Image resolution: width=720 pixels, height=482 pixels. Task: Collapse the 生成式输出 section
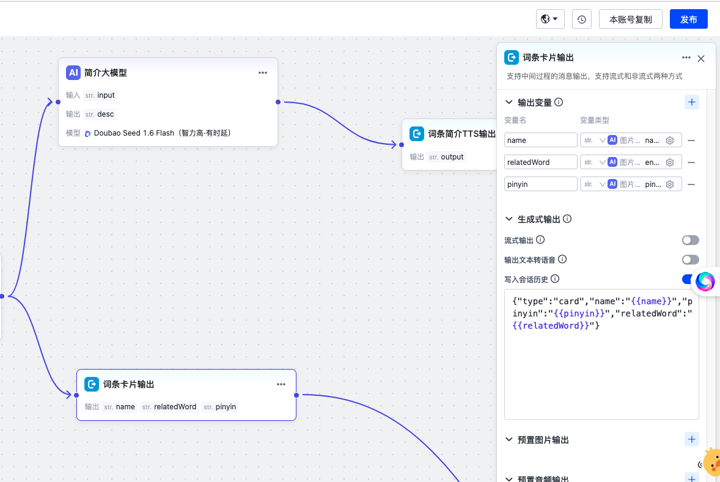(509, 219)
